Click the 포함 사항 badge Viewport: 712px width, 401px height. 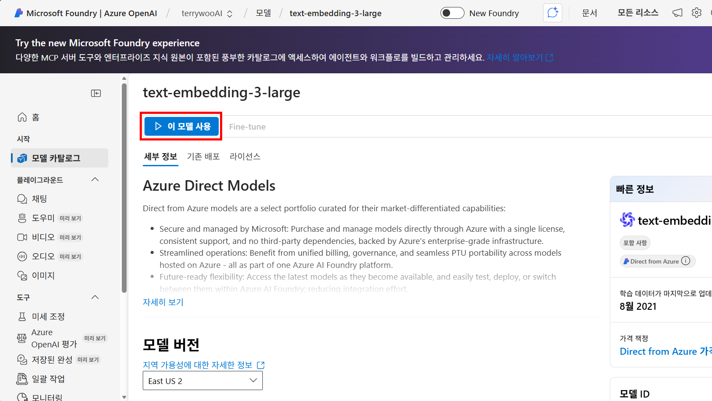click(635, 243)
